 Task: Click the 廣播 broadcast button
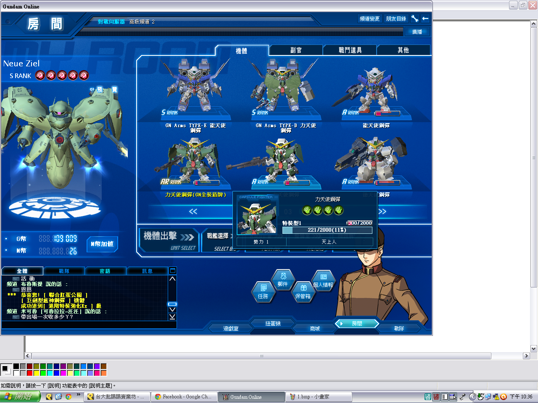[x=417, y=32]
